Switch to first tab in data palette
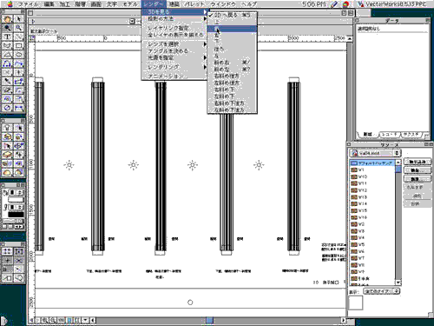 tap(368, 135)
